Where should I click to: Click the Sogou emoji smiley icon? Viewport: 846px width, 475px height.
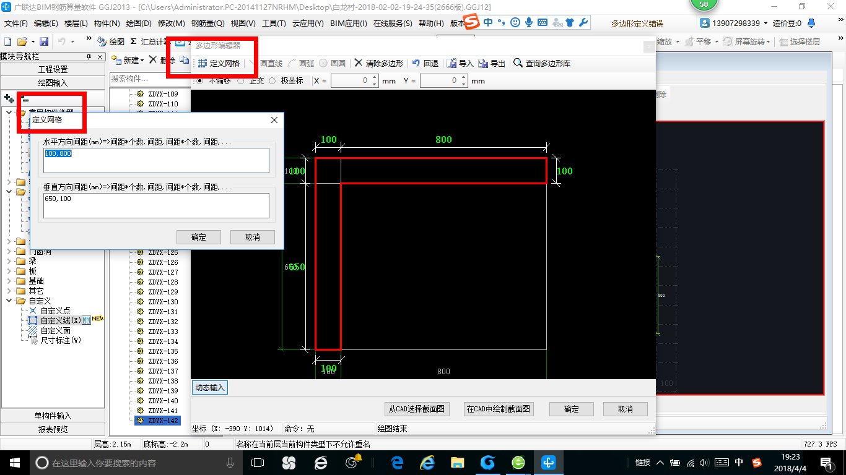515,23
